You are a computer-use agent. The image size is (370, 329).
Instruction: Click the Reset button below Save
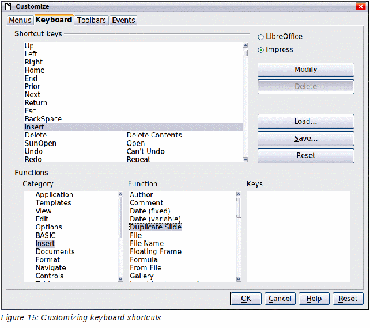tap(305, 156)
